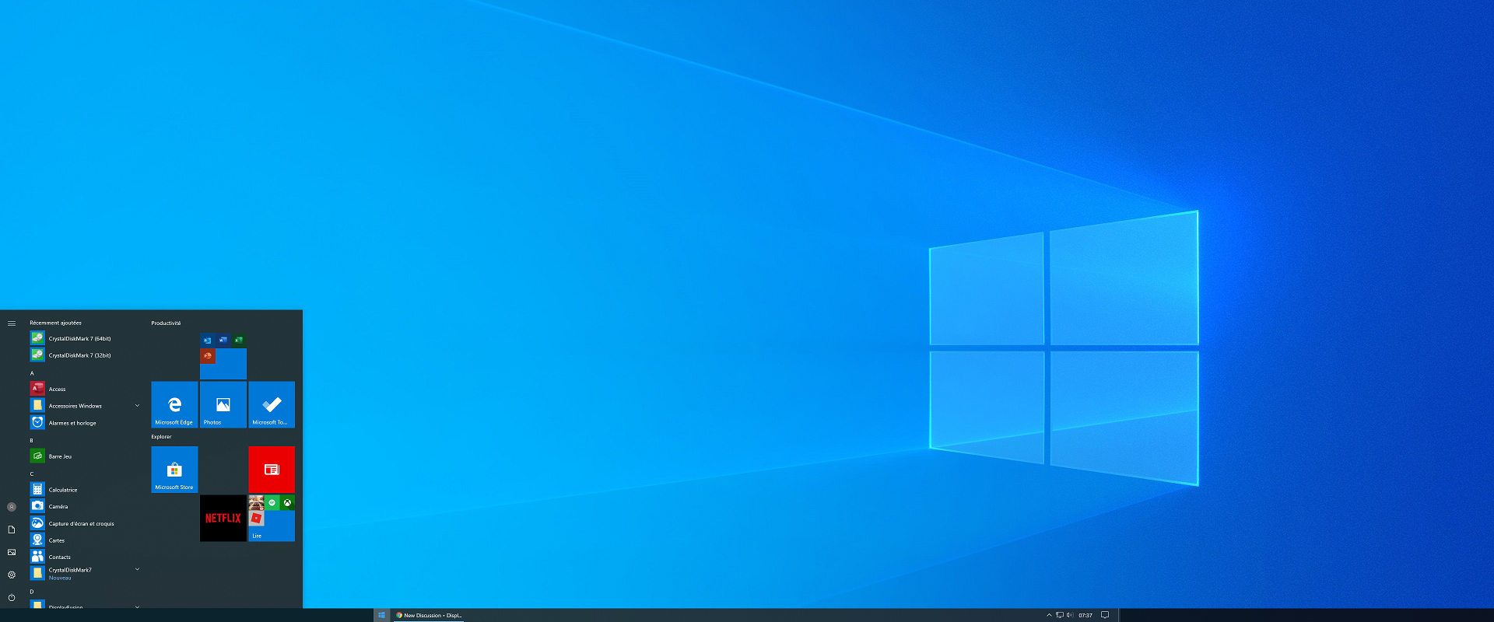Open the Photos tile

pyautogui.click(x=223, y=404)
